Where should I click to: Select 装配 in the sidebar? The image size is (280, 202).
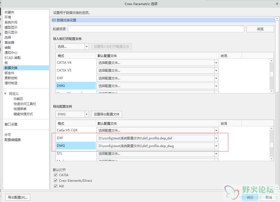[x=8, y=47]
